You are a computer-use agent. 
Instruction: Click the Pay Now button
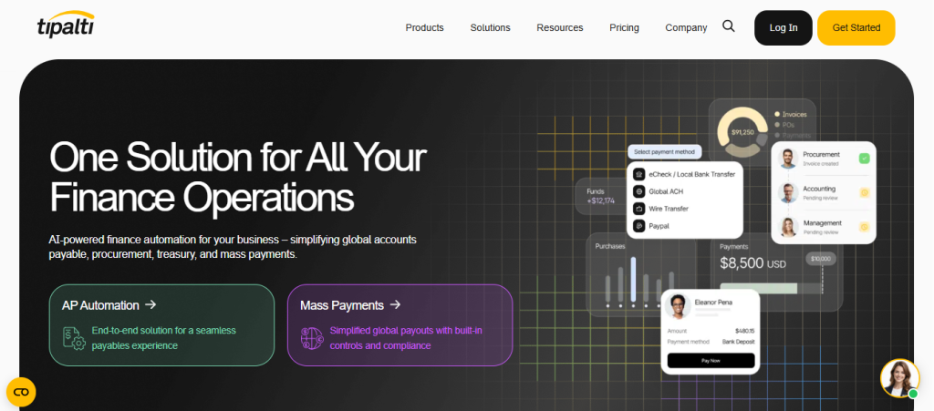(x=711, y=361)
